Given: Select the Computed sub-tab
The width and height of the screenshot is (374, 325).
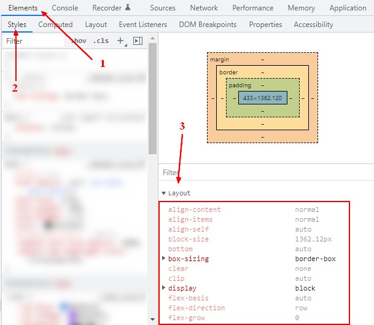Looking at the screenshot, I should pos(55,25).
